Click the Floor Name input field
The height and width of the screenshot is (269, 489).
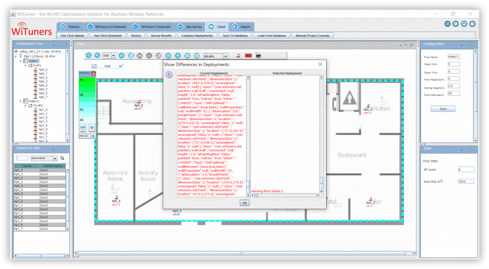pos(454,57)
